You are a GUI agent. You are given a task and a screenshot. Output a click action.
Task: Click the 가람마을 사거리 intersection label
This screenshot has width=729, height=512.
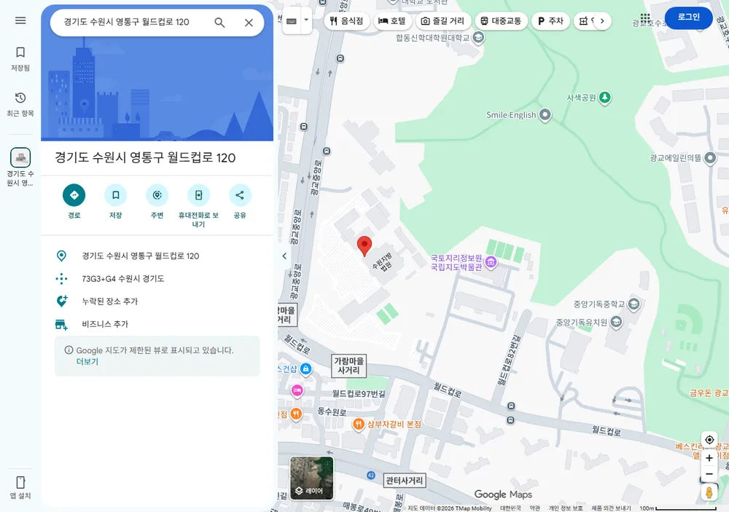click(349, 365)
